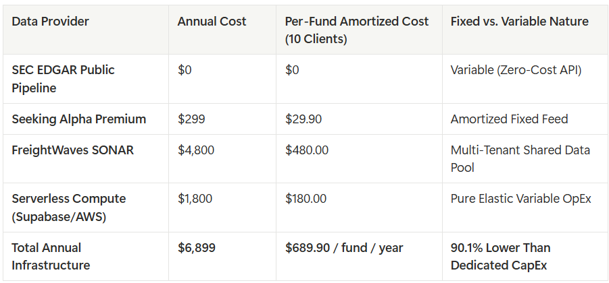The image size is (609, 283).
Task: Select the Annual Cost column header
Action: coord(212,22)
